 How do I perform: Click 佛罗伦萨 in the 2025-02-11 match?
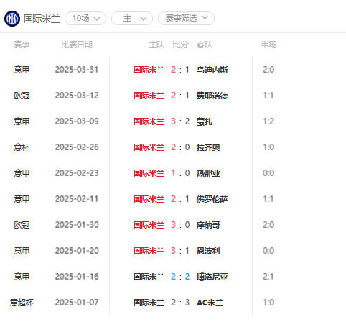pos(212,199)
